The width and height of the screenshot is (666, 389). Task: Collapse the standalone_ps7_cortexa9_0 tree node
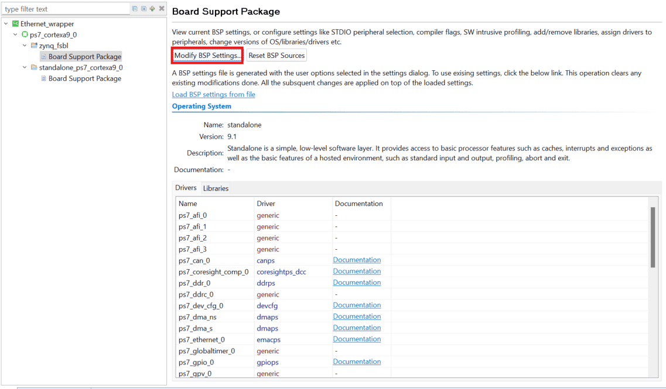25,68
